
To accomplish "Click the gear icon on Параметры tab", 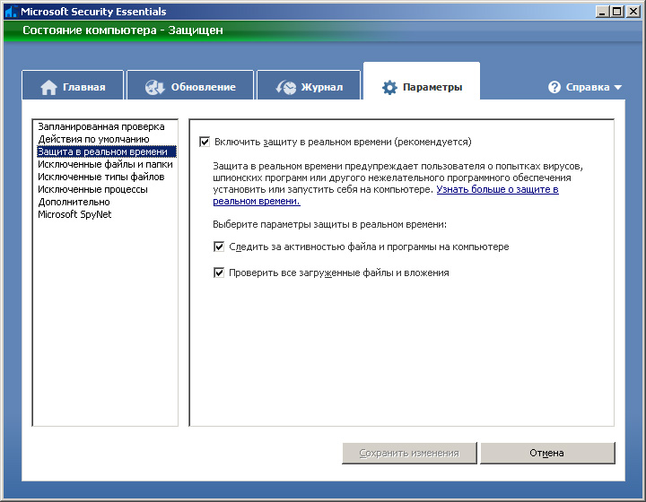I will click(389, 87).
